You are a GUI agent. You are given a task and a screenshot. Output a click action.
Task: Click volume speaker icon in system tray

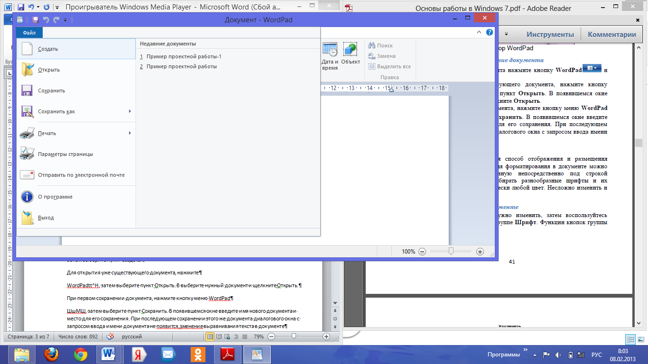coord(559,355)
